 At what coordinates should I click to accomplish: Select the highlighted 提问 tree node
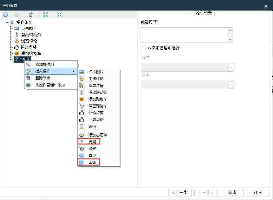coord(22,60)
